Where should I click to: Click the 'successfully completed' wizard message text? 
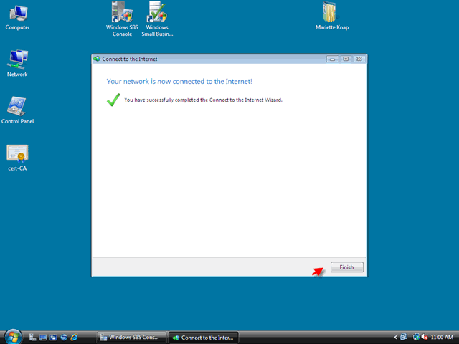click(203, 100)
